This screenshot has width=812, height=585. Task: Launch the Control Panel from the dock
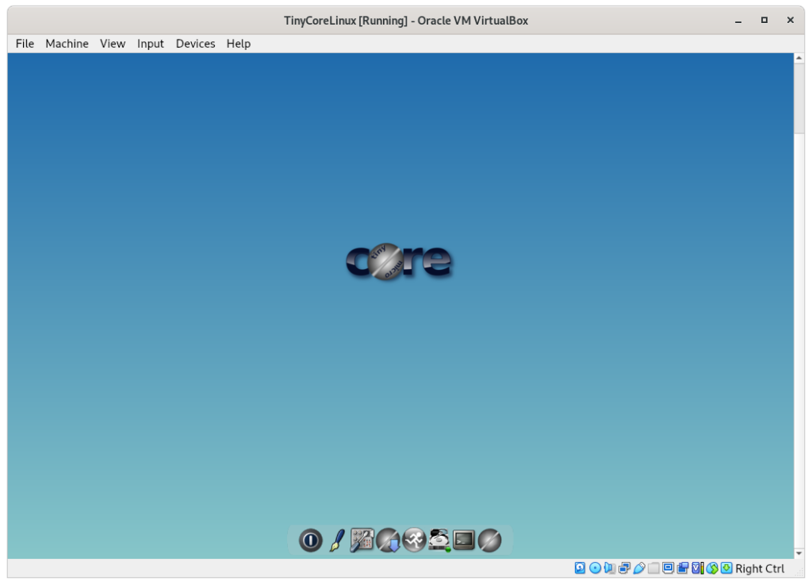click(361, 540)
